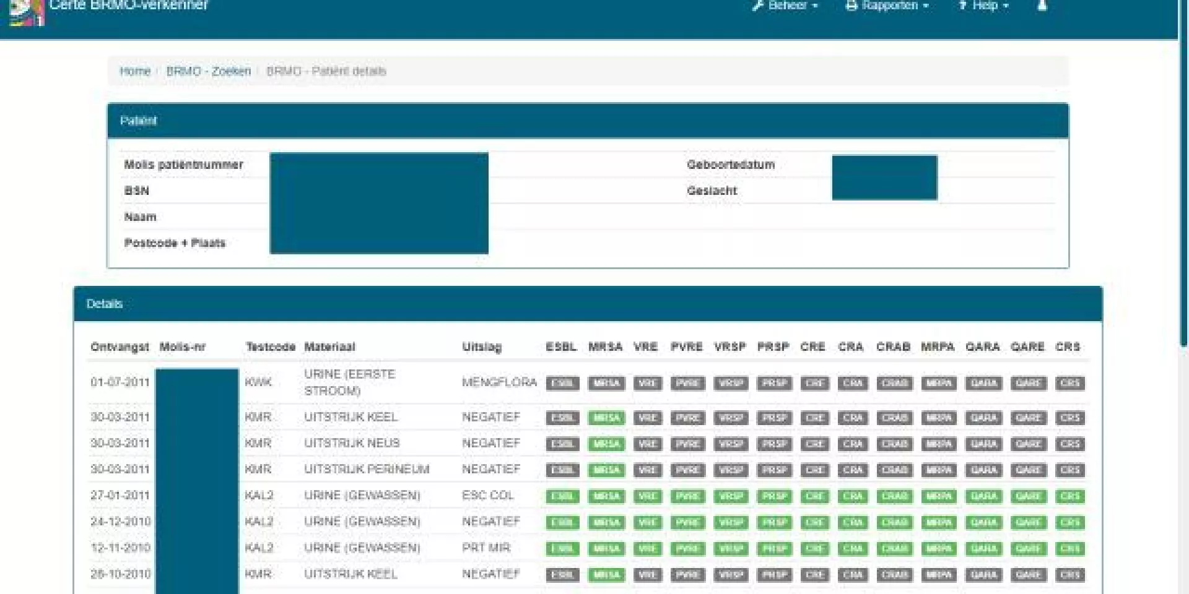
Task: Click gray CRS badge in MENGFLORA row
Action: point(1069,384)
